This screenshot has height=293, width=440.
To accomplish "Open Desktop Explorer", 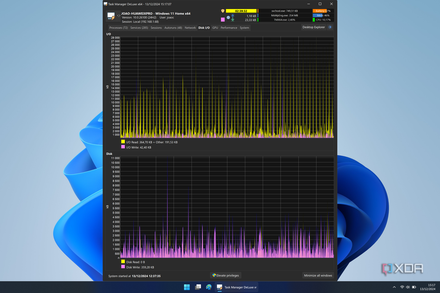I will pos(314,27).
